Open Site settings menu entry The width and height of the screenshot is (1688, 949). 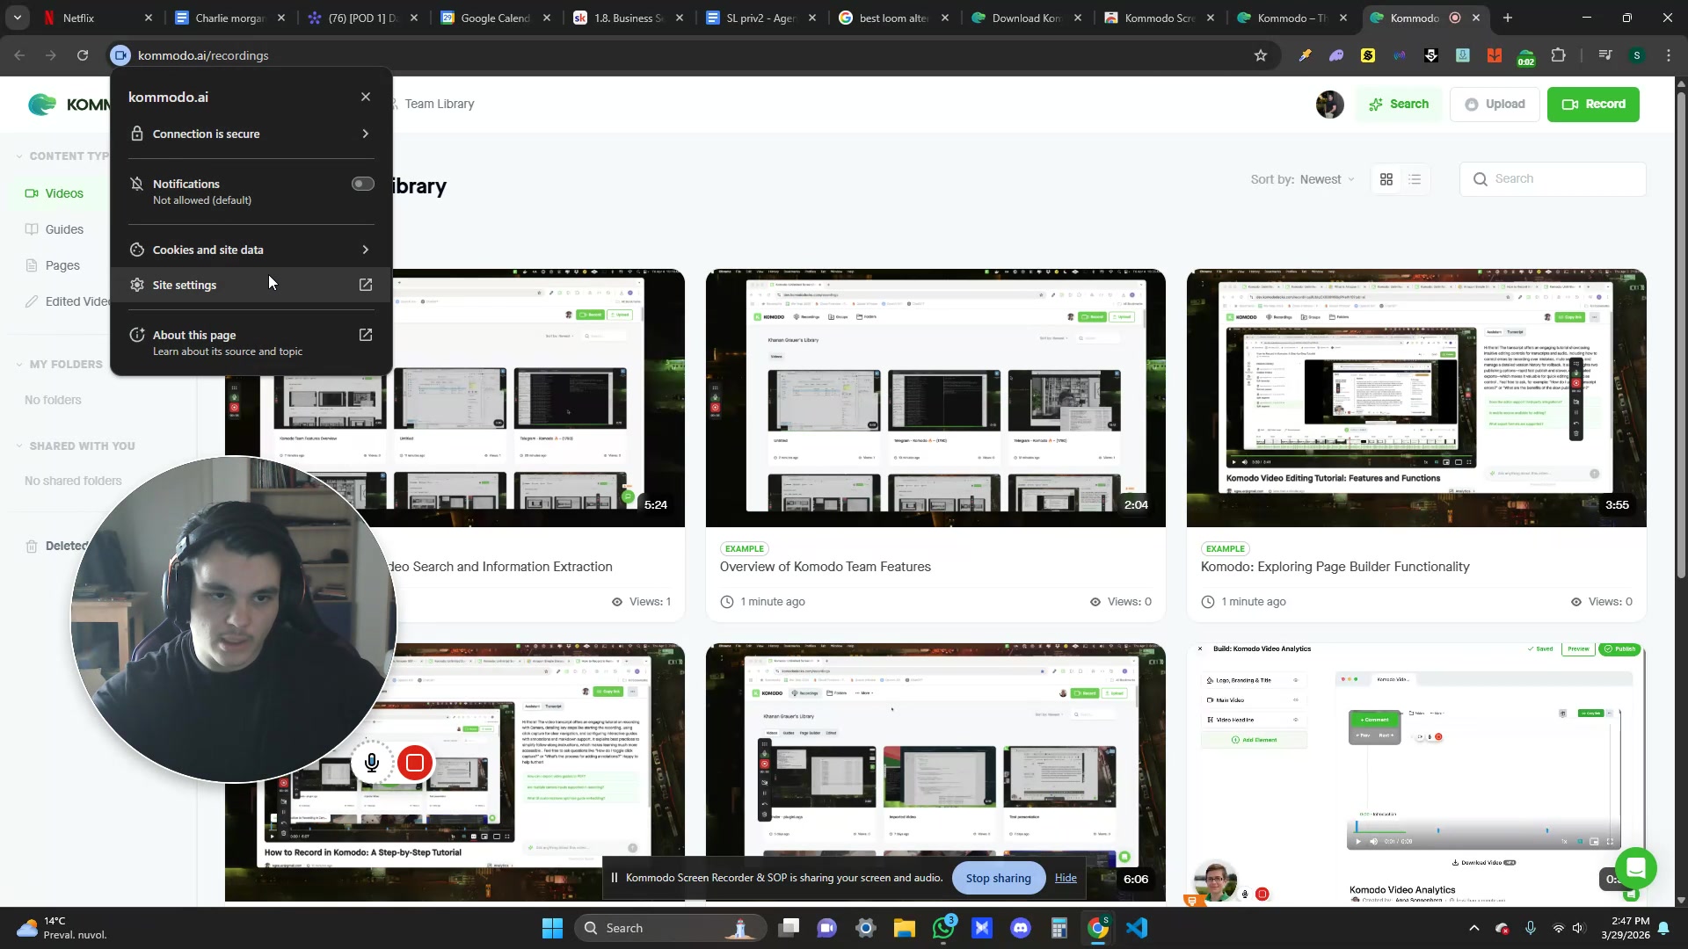[251, 285]
